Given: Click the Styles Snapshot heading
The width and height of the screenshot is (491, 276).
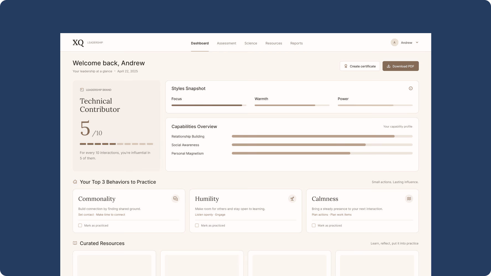Looking at the screenshot, I should (188, 88).
